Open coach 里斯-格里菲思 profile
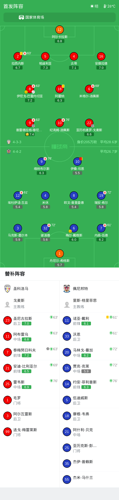This screenshot has height=500, width=119. pos(89,304)
